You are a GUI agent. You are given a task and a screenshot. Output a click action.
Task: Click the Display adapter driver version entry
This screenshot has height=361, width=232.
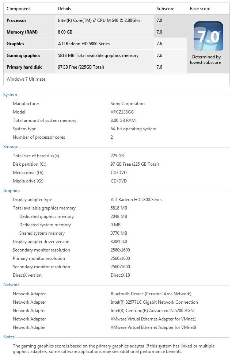pyautogui.click(x=41, y=242)
